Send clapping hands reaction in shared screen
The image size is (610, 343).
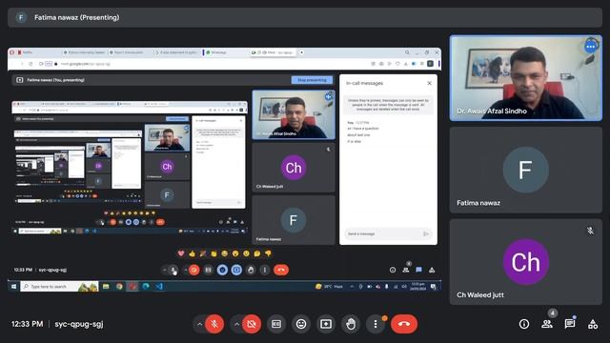point(213,253)
